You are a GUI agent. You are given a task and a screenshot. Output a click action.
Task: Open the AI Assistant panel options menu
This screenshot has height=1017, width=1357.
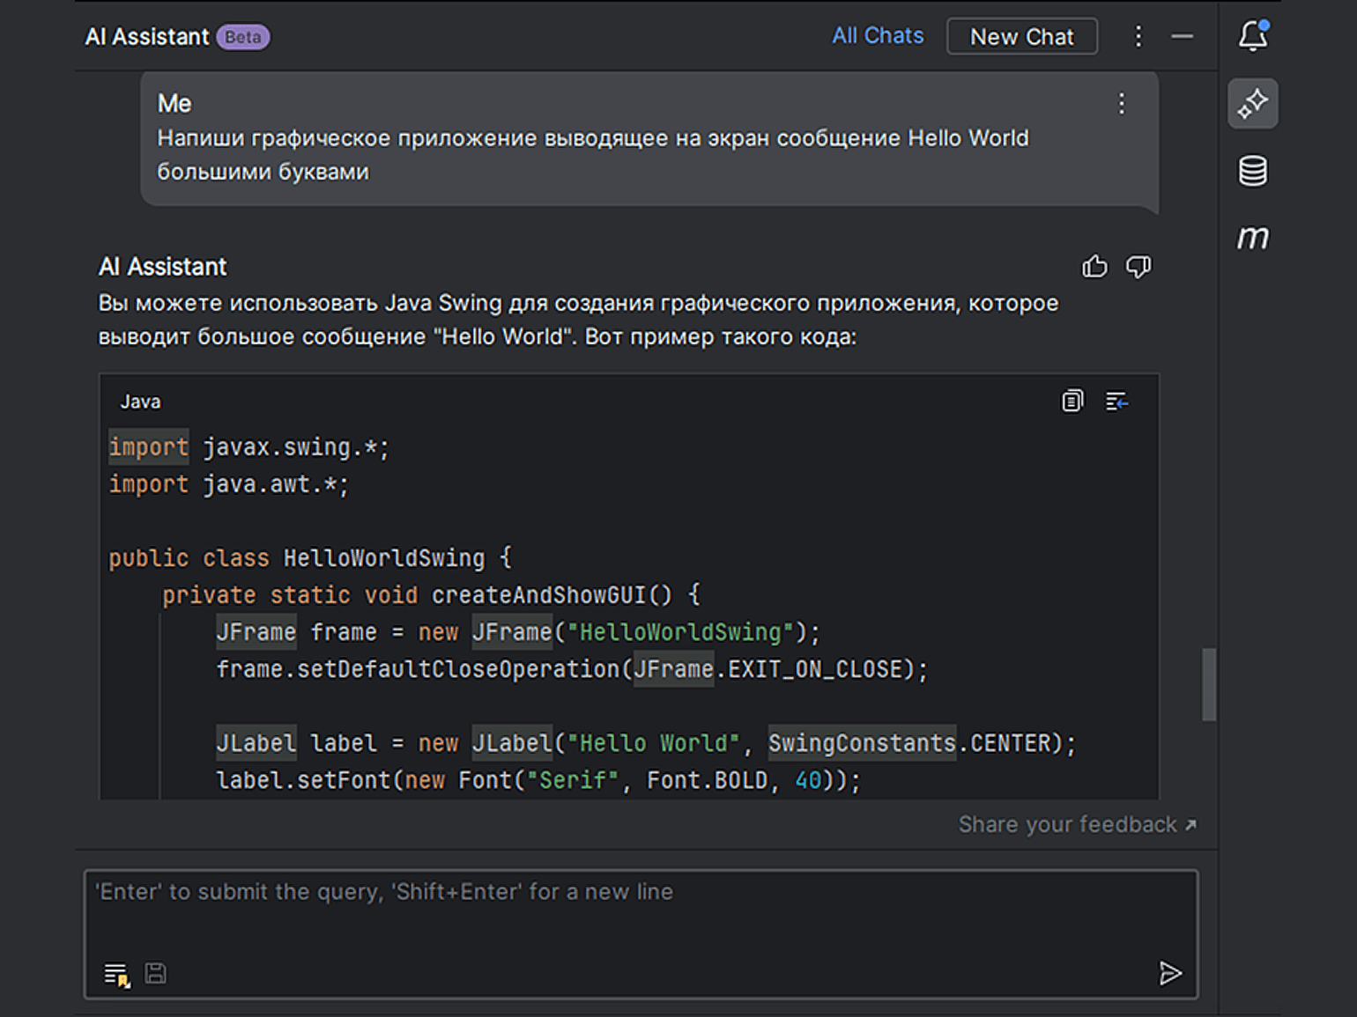click(x=1138, y=36)
